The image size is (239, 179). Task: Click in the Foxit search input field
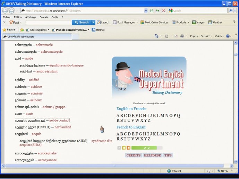click(x=49, y=23)
